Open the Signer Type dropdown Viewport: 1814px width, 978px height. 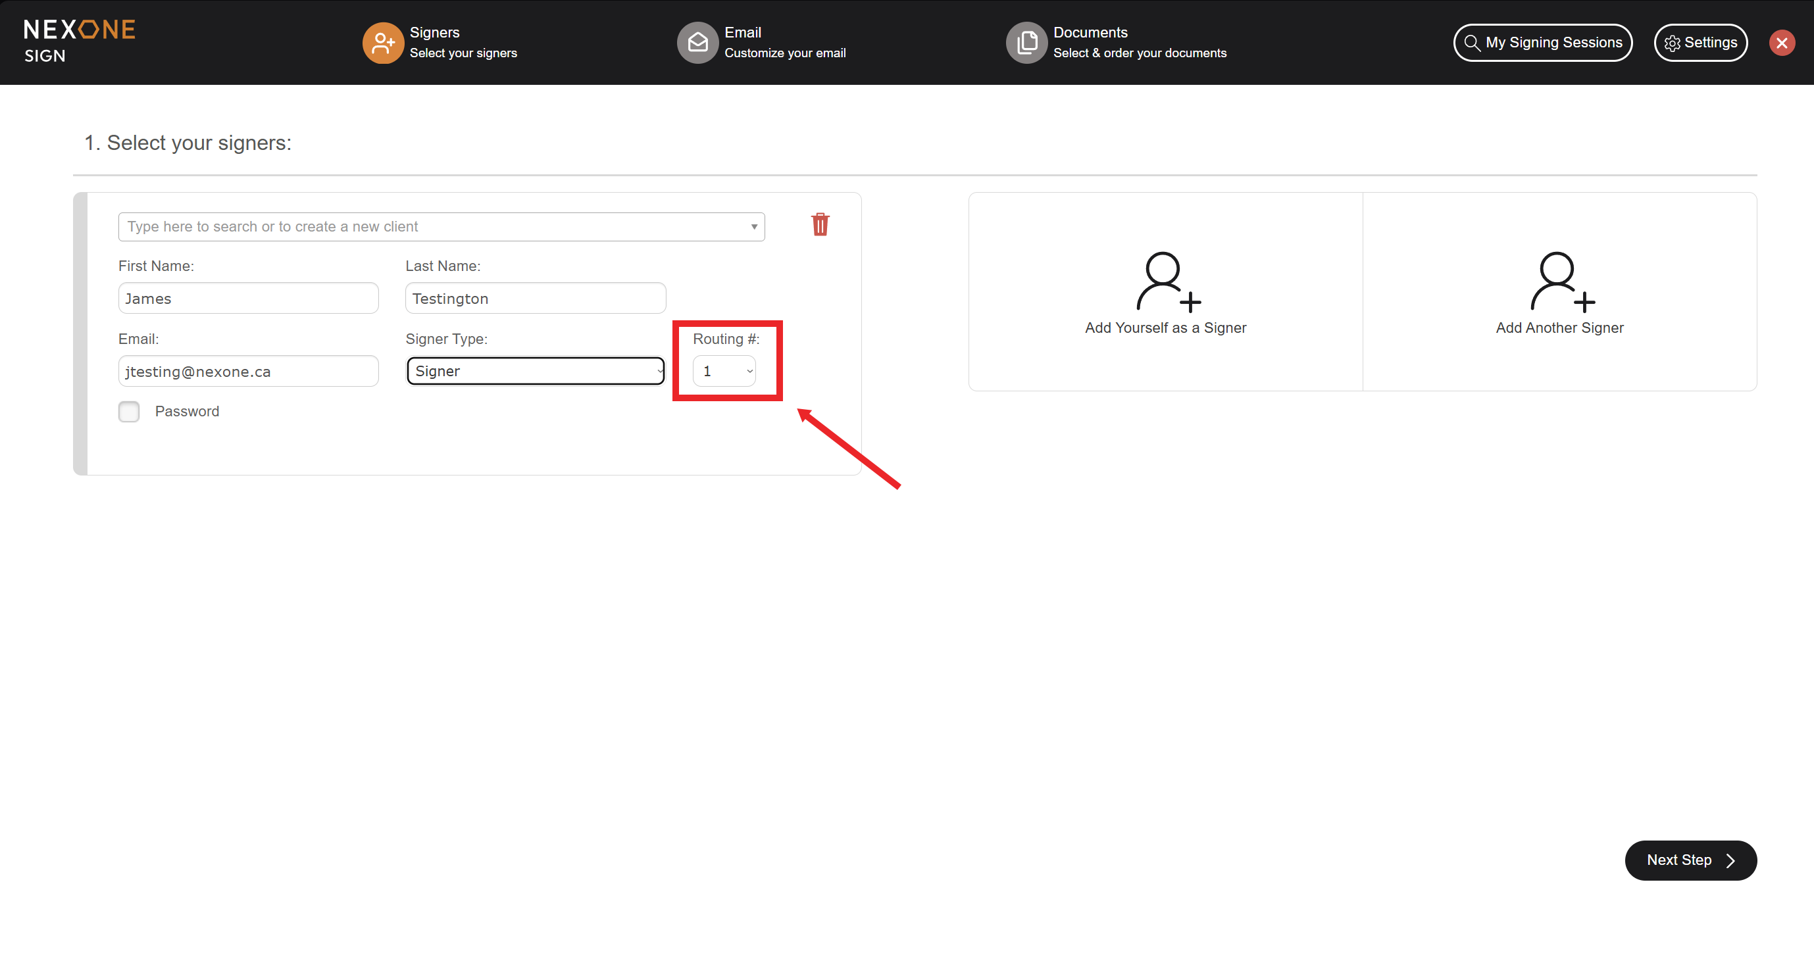pyautogui.click(x=535, y=371)
